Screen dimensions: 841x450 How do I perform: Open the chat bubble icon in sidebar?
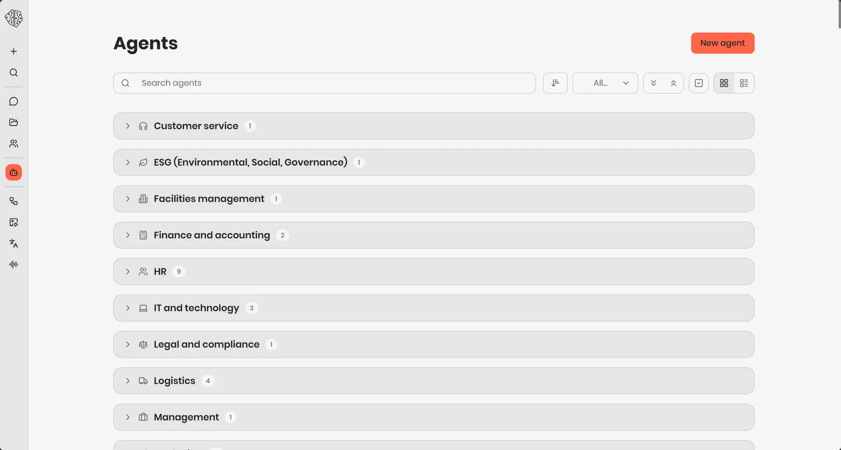pyautogui.click(x=14, y=101)
